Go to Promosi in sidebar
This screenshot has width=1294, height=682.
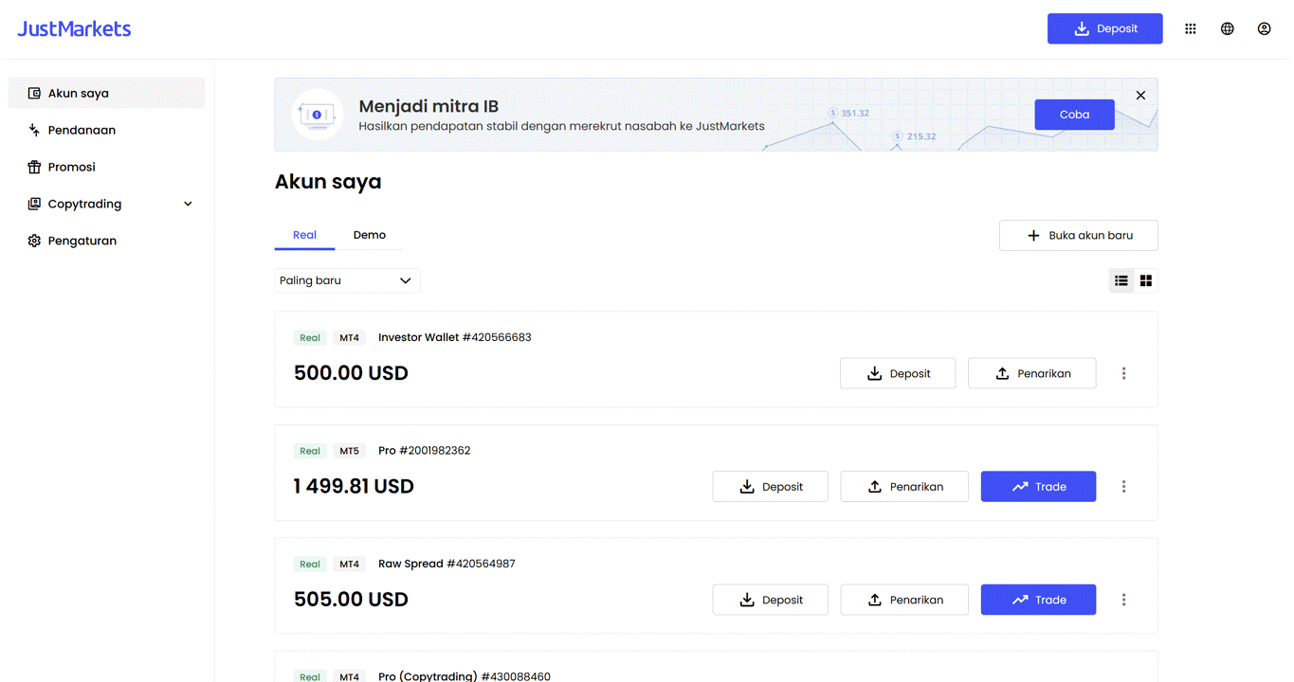[x=106, y=167]
